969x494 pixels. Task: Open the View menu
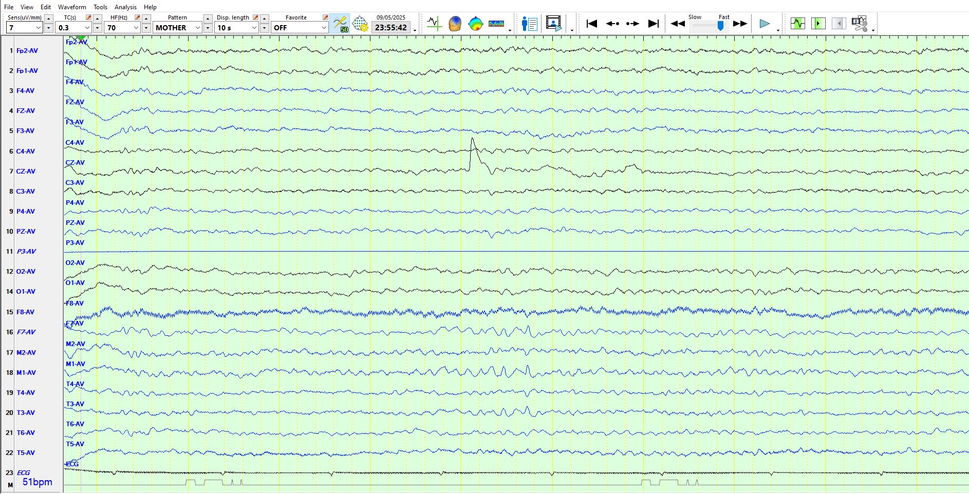click(x=27, y=7)
